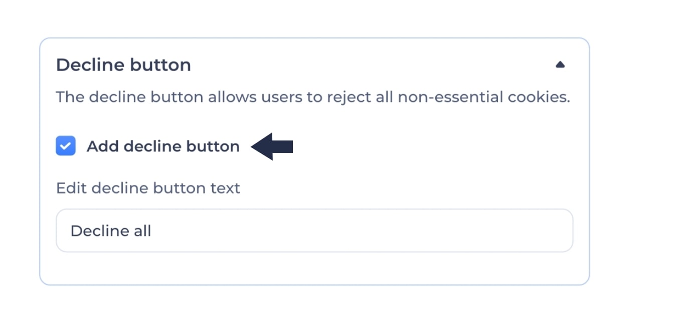
Task: Click the tail of the dark arrow graphic
Action: [x=285, y=146]
